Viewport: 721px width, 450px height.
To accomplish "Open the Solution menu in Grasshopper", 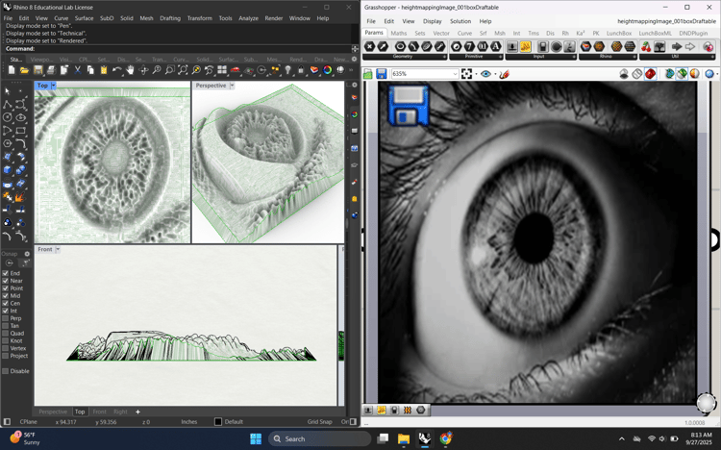I will click(460, 21).
